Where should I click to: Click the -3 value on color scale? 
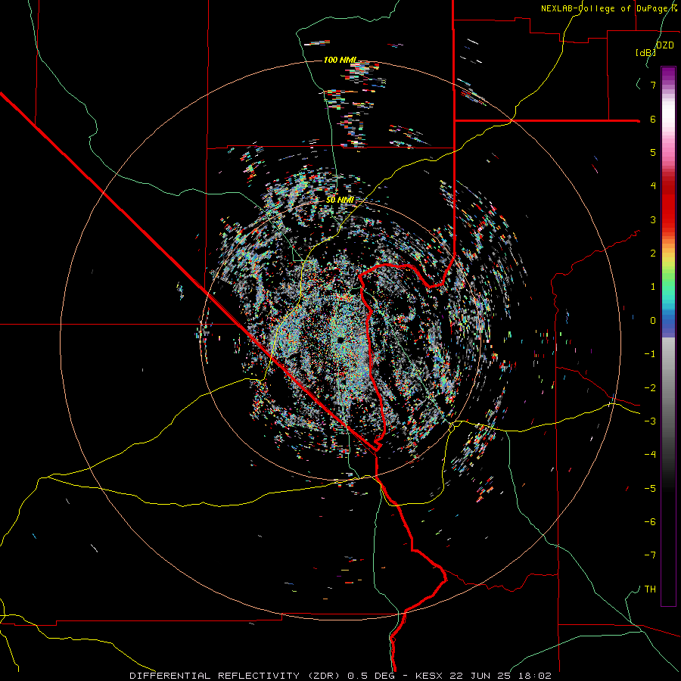click(x=650, y=421)
